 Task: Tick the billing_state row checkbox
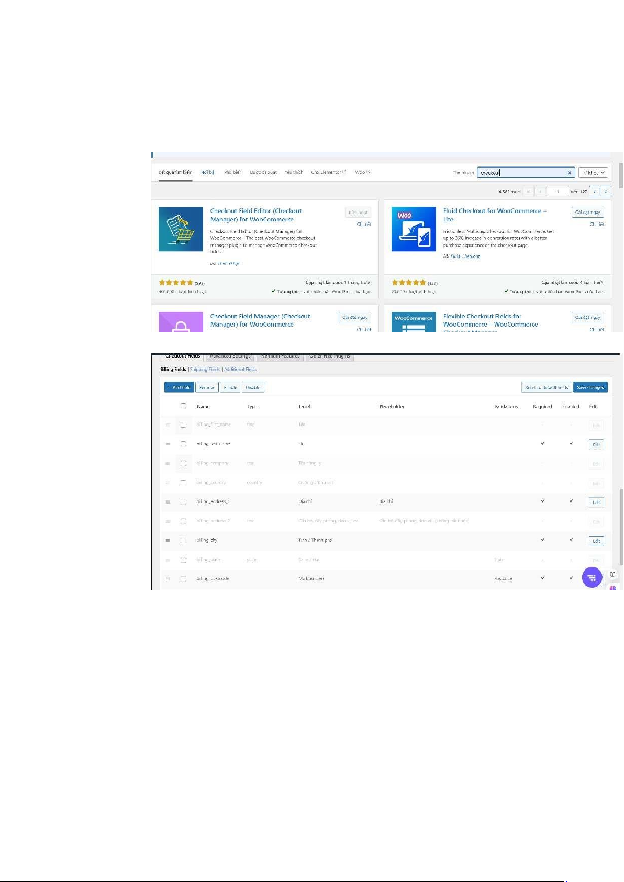(183, 560)
